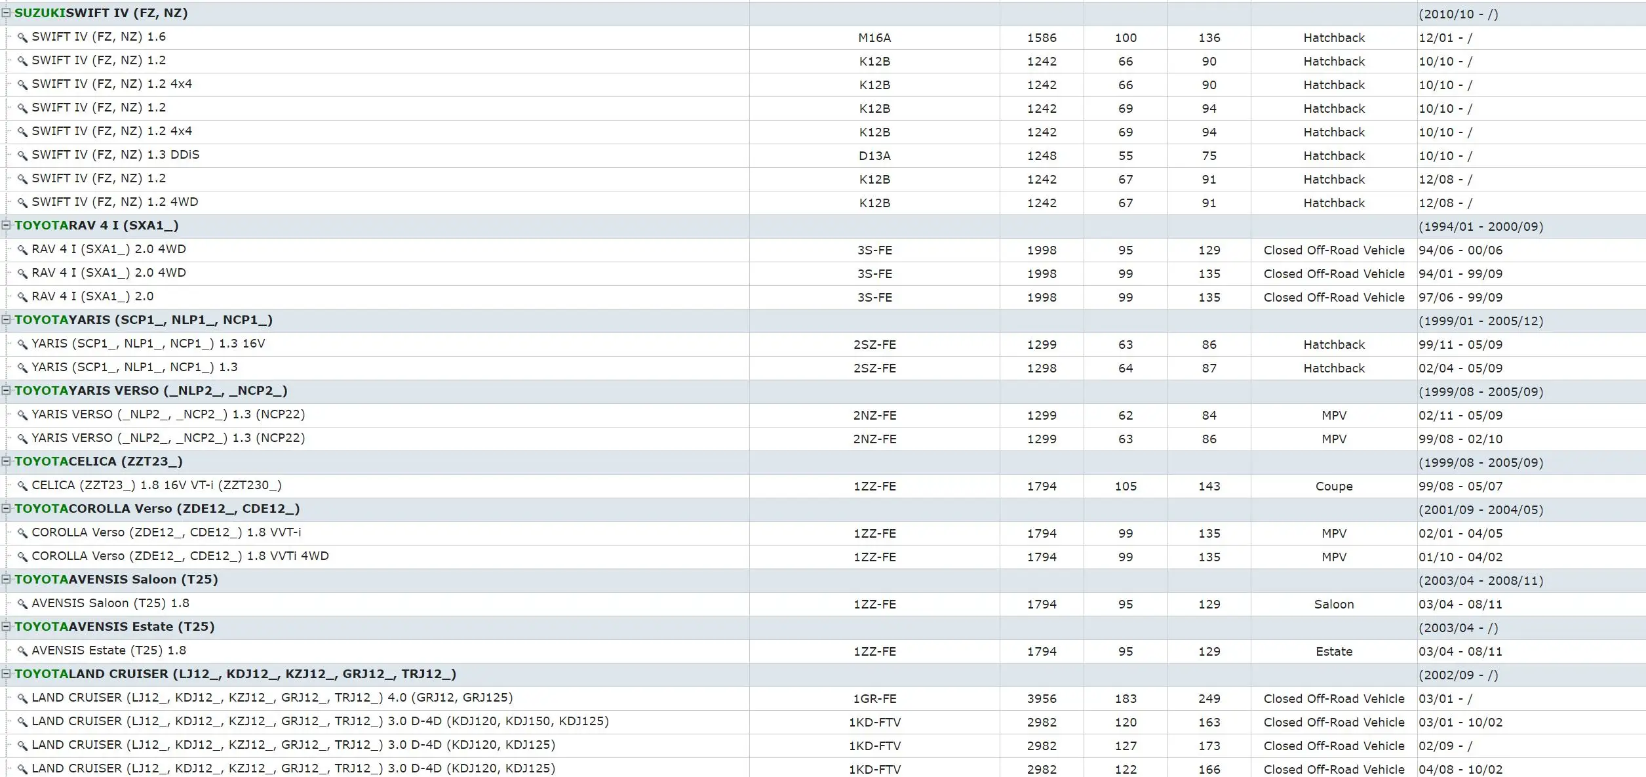This screenshot has height=777, width=1646.
Task: Click displacement cell 3956
Action: click(x=1042, y=699)
